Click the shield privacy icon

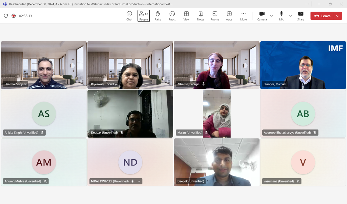6,16
